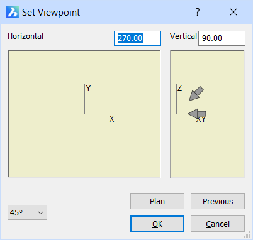Cancel the viewpoint change
The image size is (253, 240).
218,224
